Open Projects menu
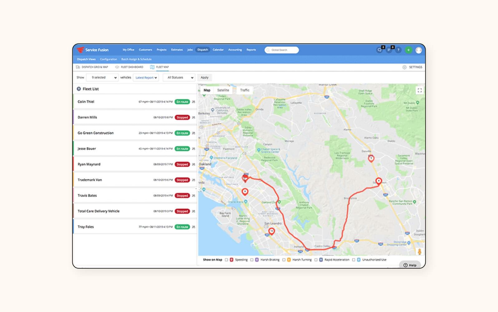498x312 pixels. point(162,50)
